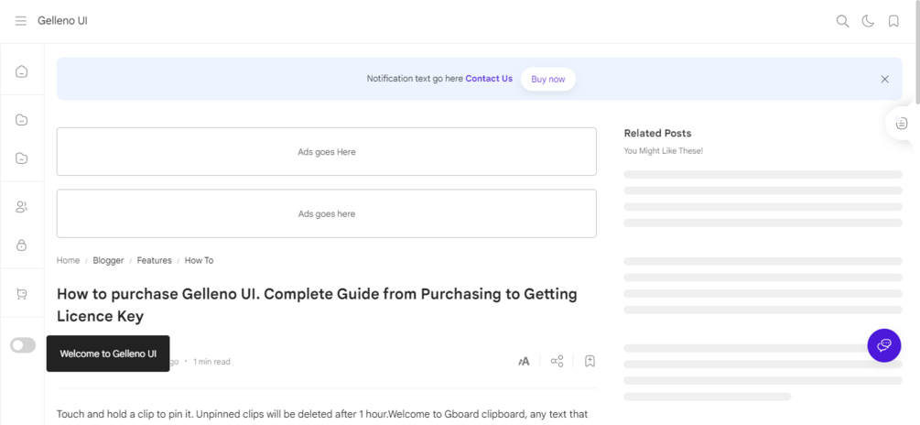Open the share options icon
920x425 pixels.
[557, 362]
